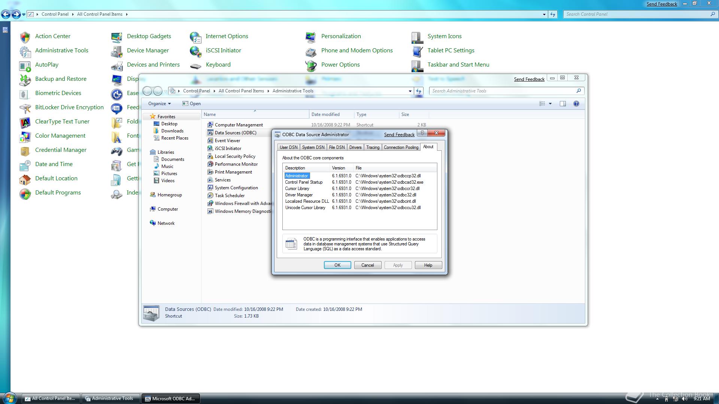The width and height of the screenshot is (719, 404).
Task: Click the Help button in ODBC dialog
Action: click(x=428, y=265)
